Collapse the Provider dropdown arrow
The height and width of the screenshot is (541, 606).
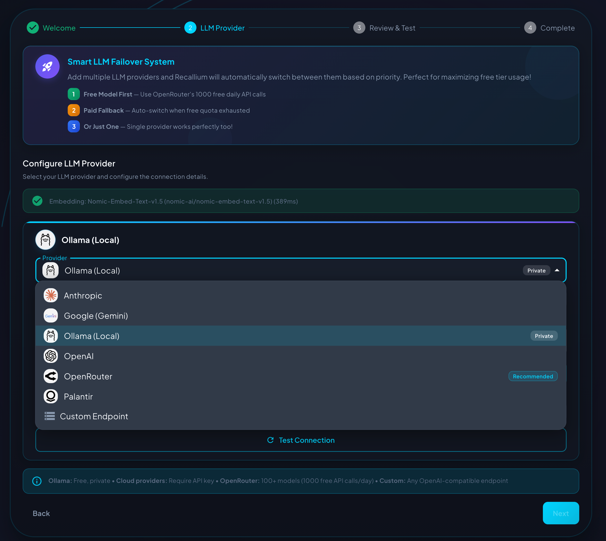pos(557,270)
